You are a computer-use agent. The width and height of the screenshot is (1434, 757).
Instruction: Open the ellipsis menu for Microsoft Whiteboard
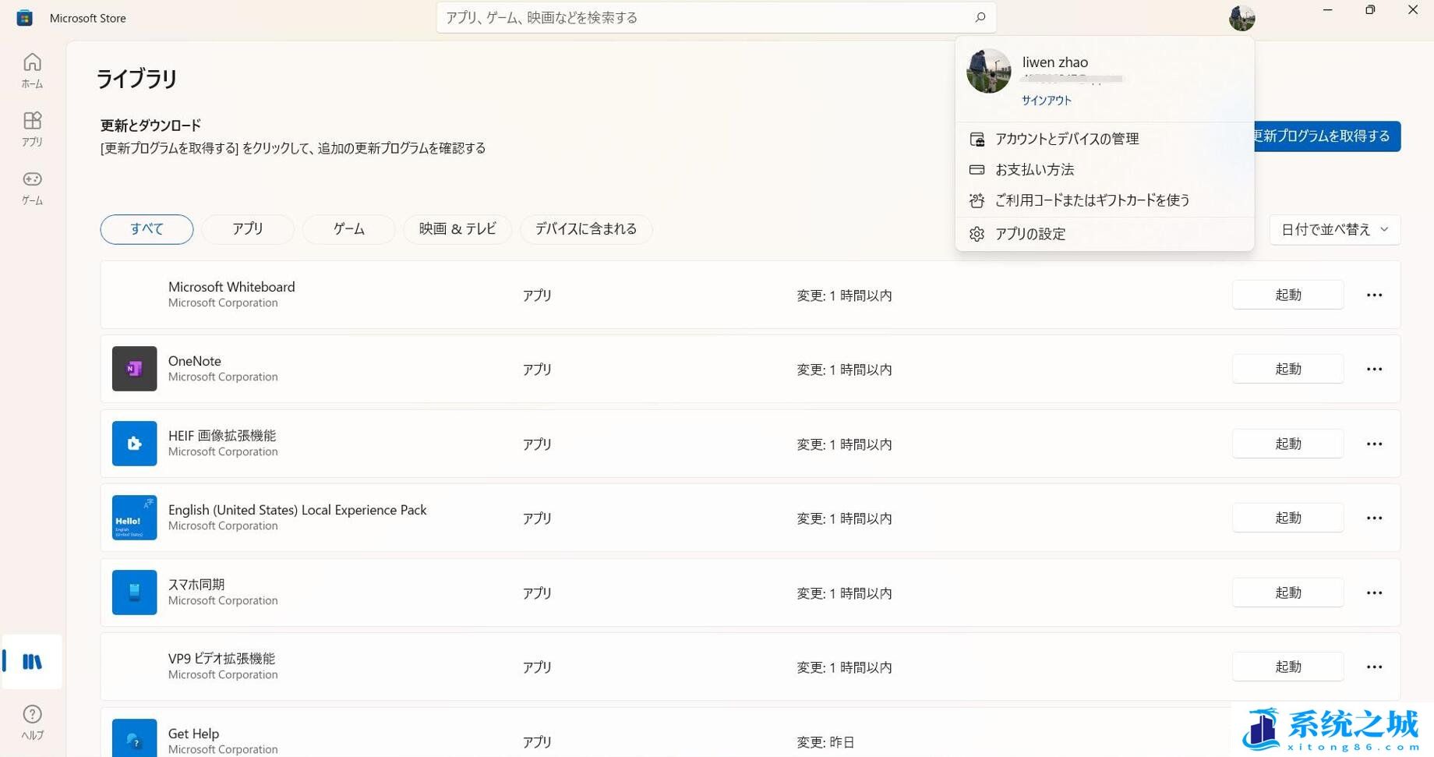point(1374,295)
